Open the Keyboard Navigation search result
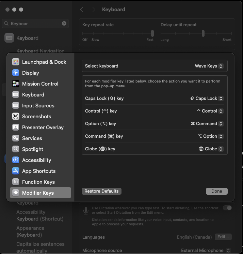Image resolution: width=243 pixels, height=254 pixels. point(40,51)
